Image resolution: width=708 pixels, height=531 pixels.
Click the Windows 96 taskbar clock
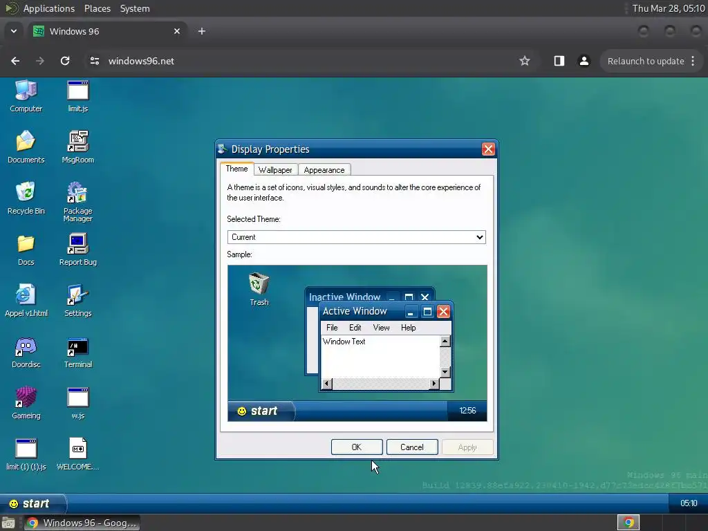pyautogui.click(x=689, y=503)
